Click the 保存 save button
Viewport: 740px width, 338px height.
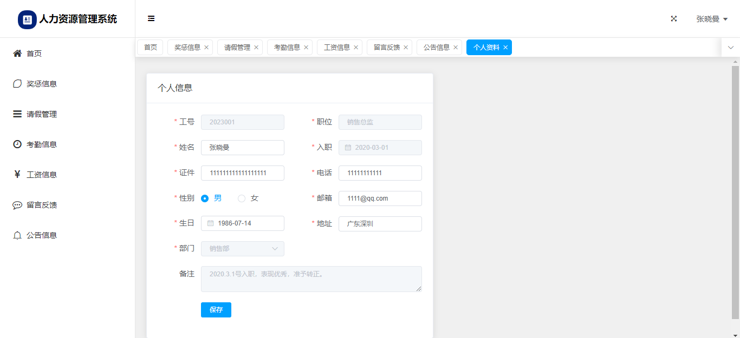[x=216, y=310]
